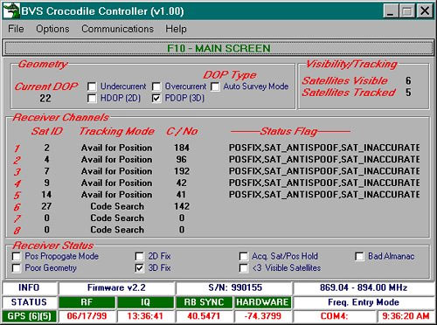Open the Options menu

coord(52,29)
